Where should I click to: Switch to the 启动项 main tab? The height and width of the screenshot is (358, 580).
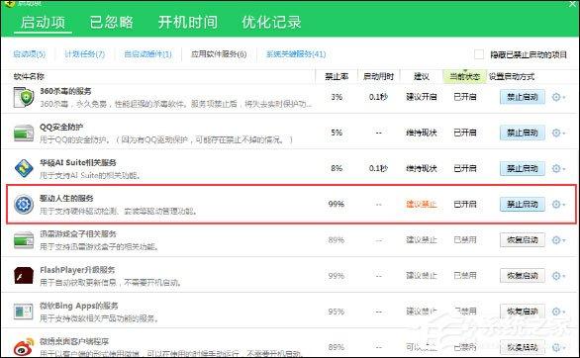pos(43,22)
